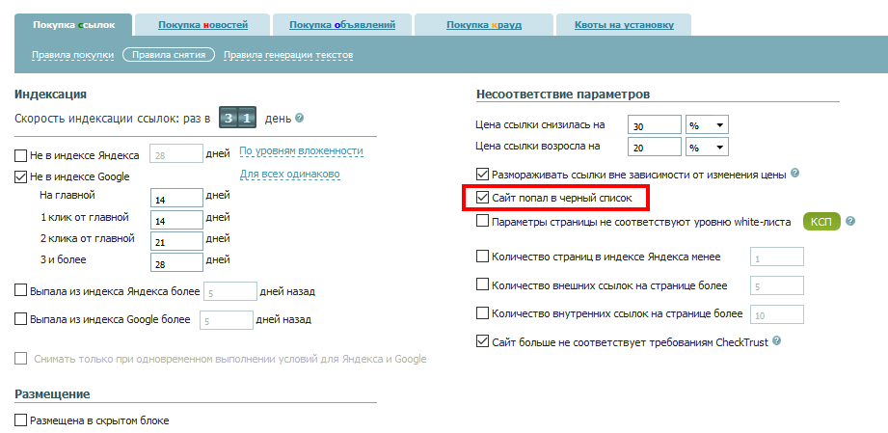
Task: Enable white-list level mismatch checkbox
Action: [482, 222]
